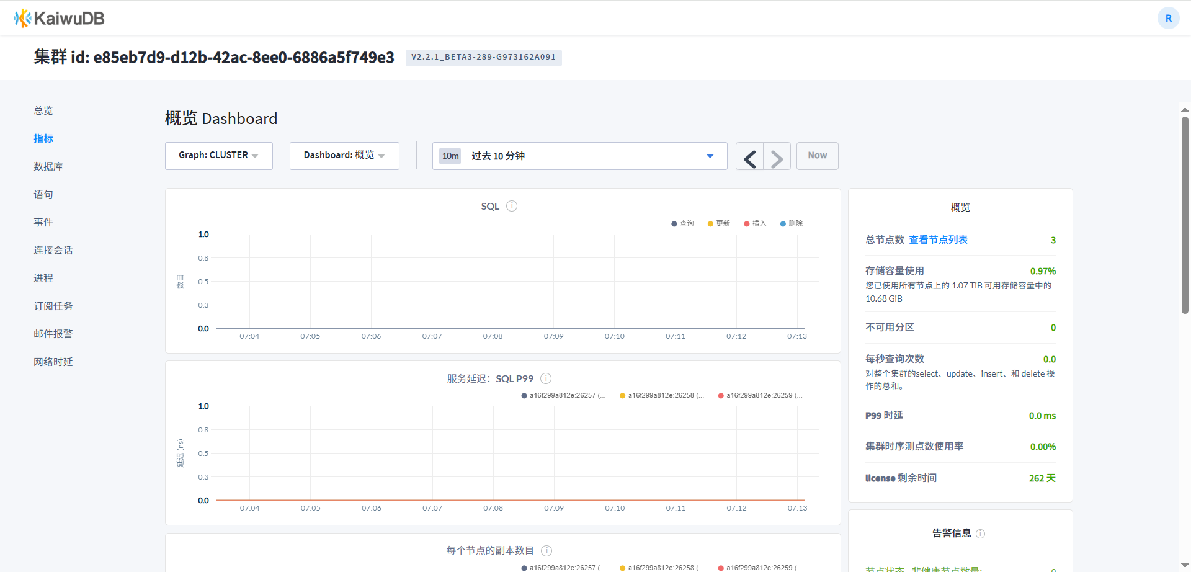Screen dimensions: 1191x572
Task: Click the SQL chart info icon
Action: coord(512,206)
